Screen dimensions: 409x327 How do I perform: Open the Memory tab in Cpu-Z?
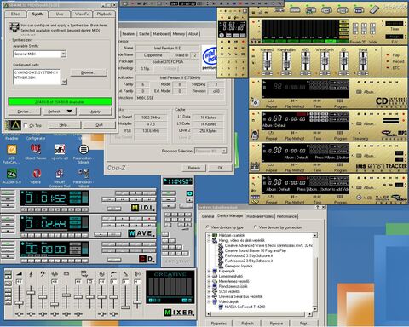[178, 34]
